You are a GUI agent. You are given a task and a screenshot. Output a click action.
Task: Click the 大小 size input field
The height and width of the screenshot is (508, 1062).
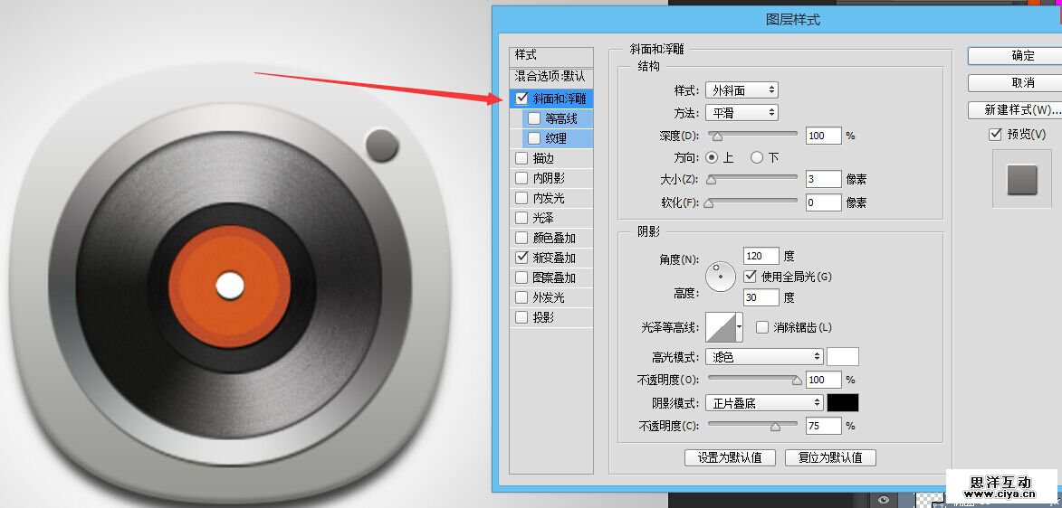pyautogui.click(x=822, y=179)
